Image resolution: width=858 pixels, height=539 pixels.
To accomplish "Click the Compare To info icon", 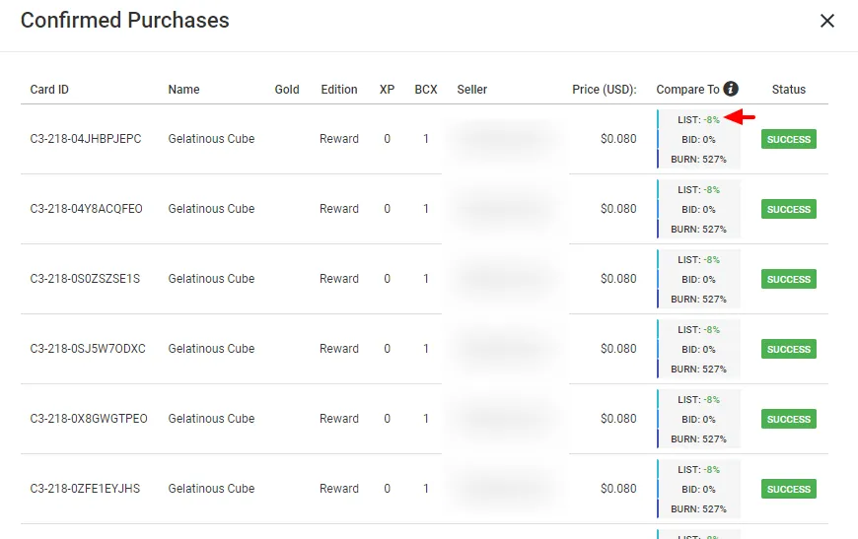I will click(x=731, y=89).
